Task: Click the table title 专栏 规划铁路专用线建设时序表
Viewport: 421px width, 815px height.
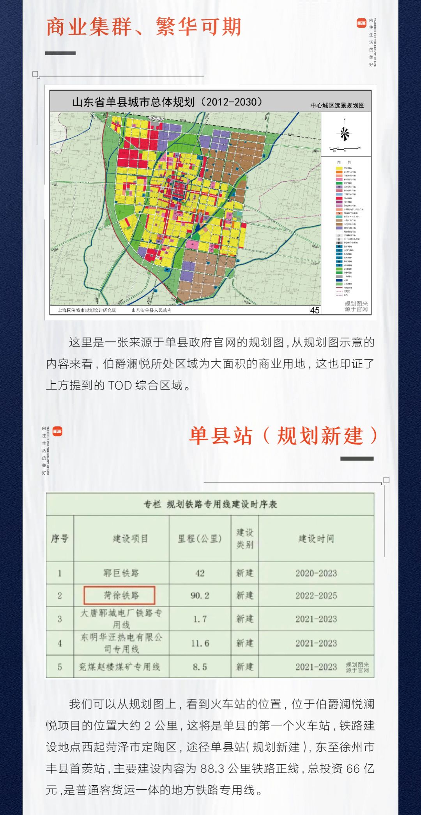Action: [210, 504]
